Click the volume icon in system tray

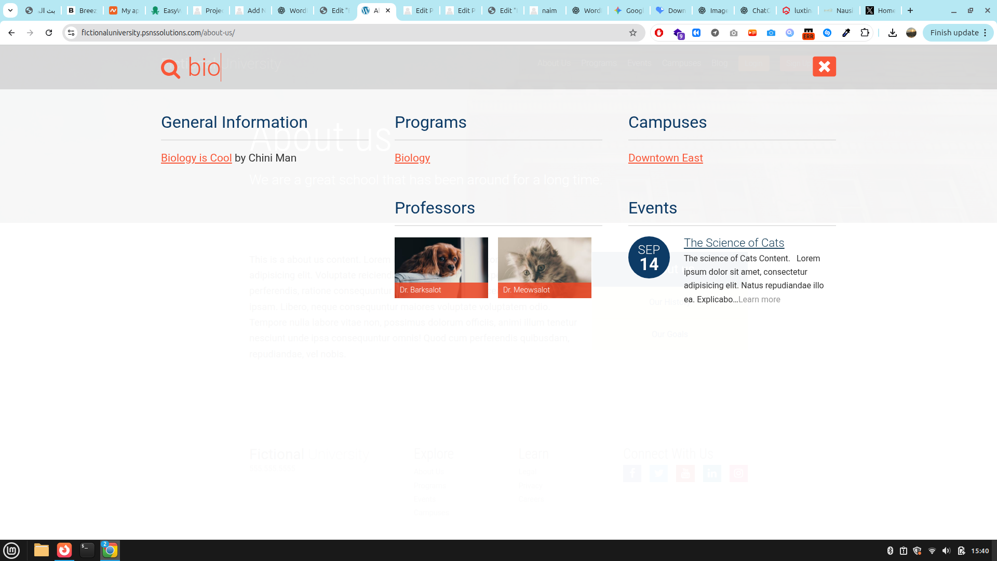click(x=946, y=551)
